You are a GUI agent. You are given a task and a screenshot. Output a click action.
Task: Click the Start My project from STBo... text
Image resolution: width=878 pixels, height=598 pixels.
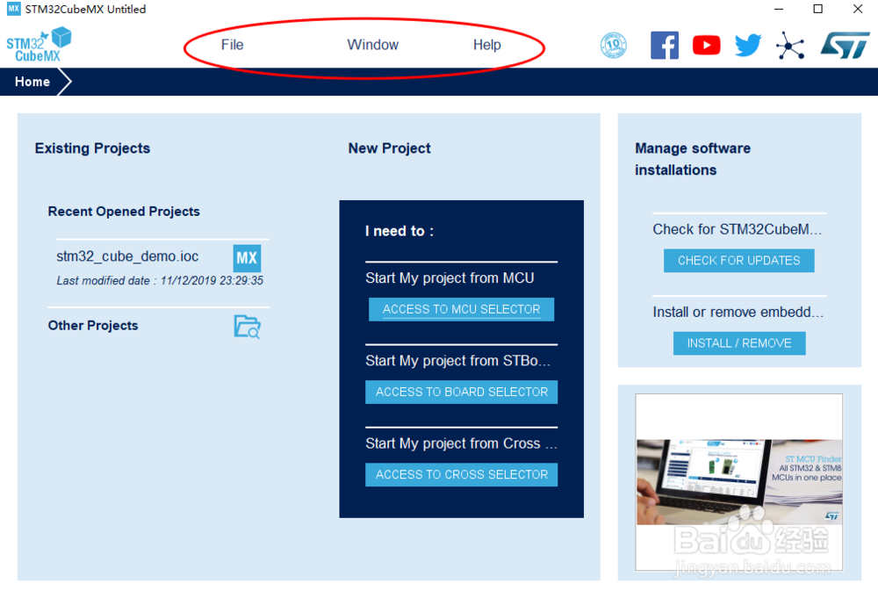pyautogui.click(x=457, y=361)
